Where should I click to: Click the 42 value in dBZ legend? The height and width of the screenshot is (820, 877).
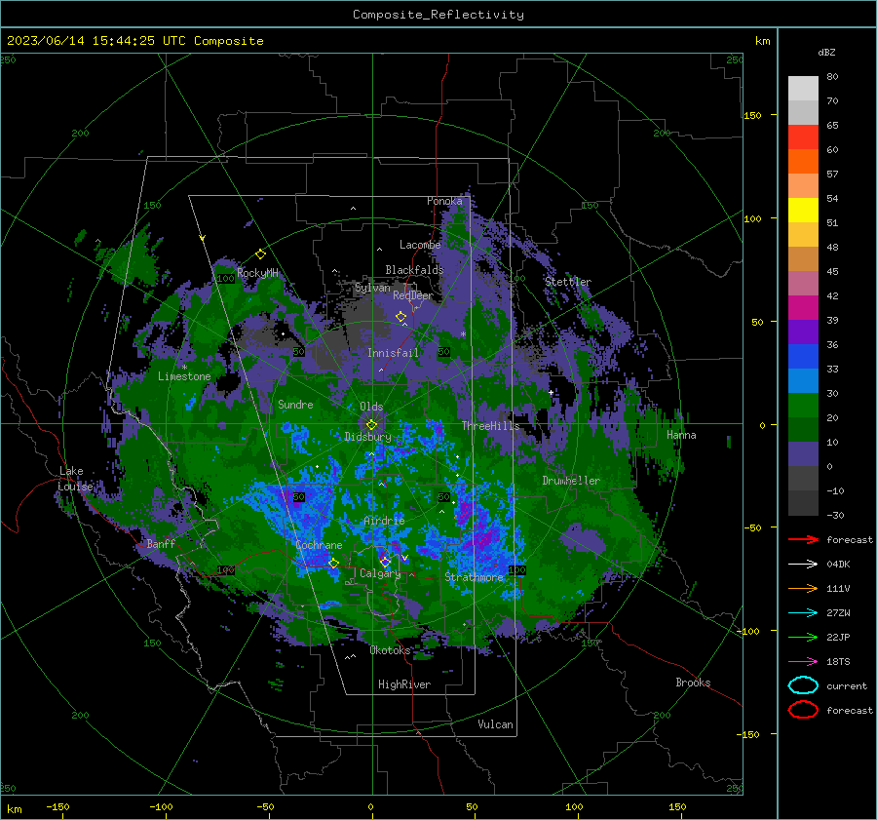click(x=832, y=295)
